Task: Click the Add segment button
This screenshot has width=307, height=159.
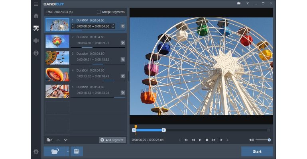Action: point(112,140)
